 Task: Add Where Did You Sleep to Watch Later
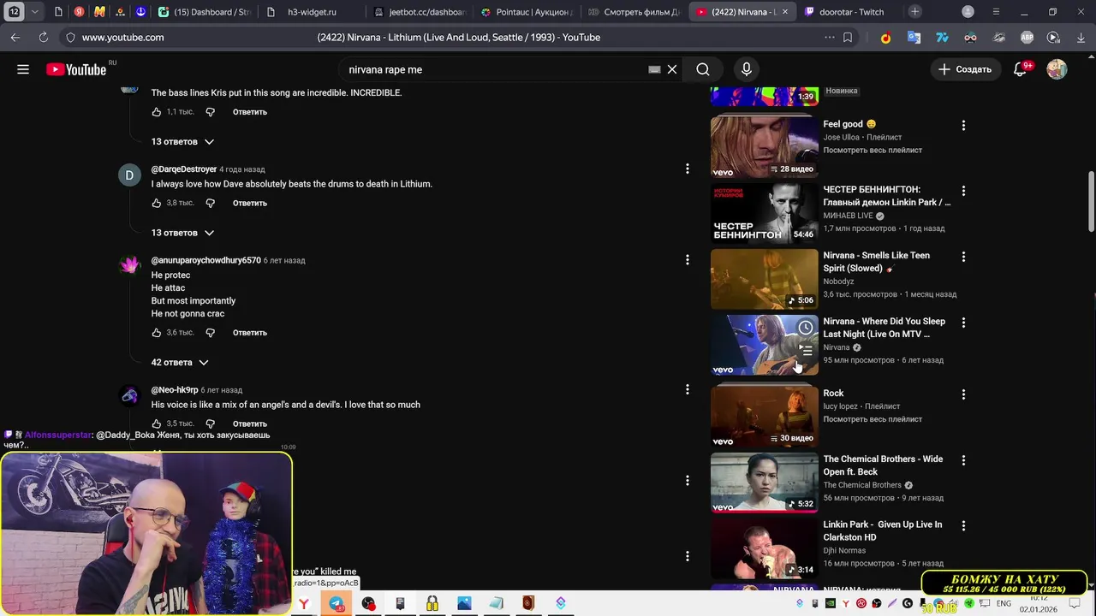(806, 328)
